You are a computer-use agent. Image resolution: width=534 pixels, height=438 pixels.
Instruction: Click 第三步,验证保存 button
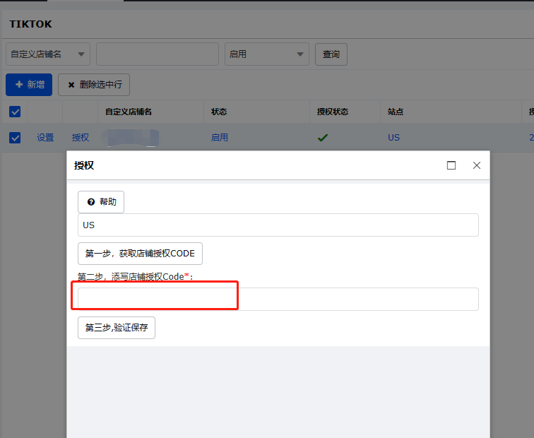[117, 328]
